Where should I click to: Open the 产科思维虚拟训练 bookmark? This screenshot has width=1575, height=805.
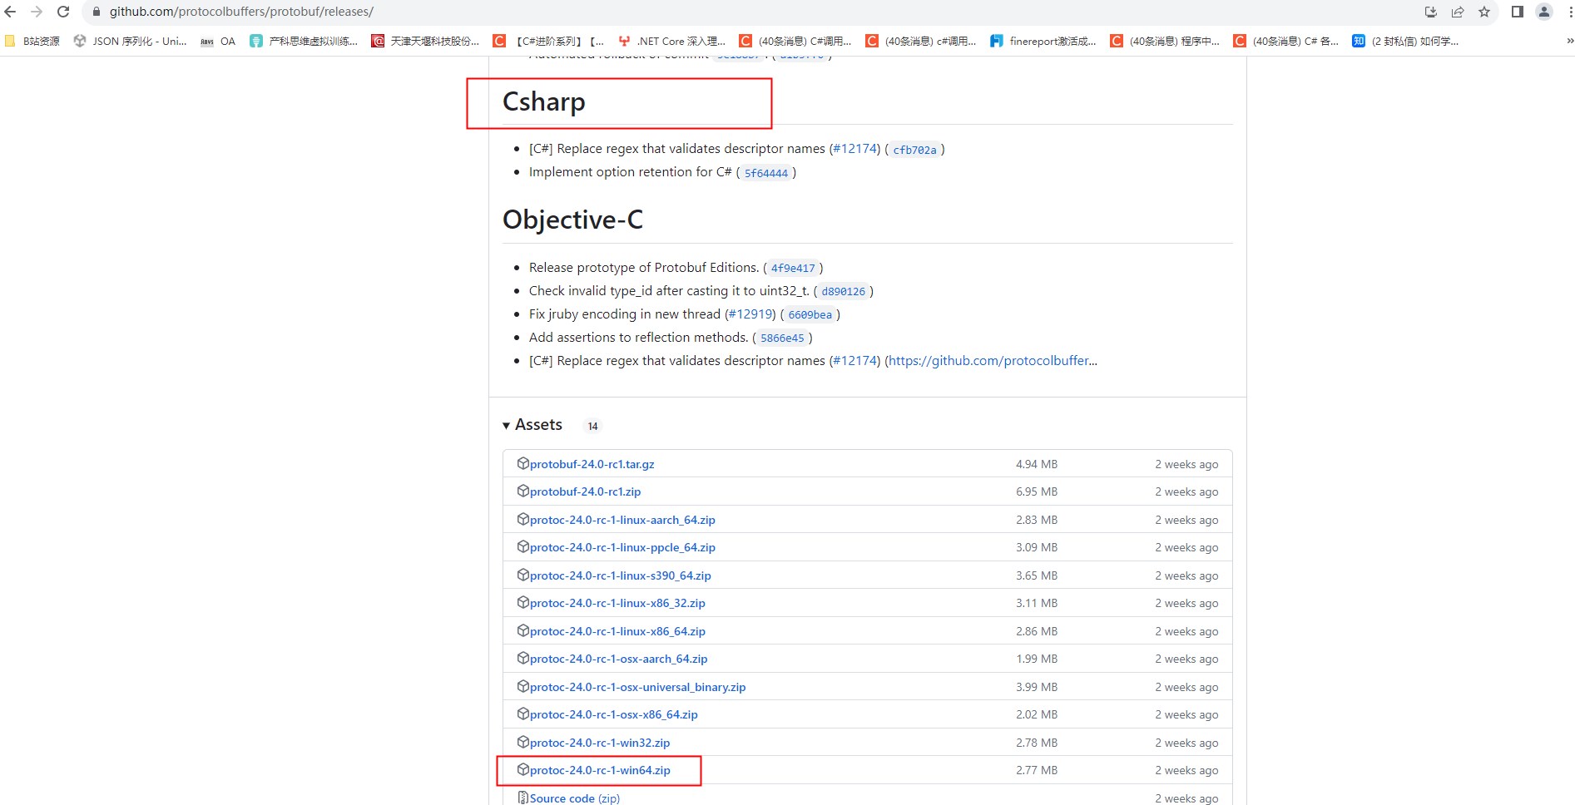point(304,41)
